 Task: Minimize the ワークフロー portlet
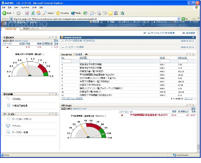(x=53, y=114)
